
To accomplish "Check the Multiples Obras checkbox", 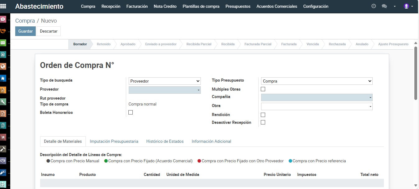I will pyautogui.click(x=263, y=89).
